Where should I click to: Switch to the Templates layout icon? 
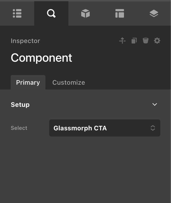click(120, 13)
